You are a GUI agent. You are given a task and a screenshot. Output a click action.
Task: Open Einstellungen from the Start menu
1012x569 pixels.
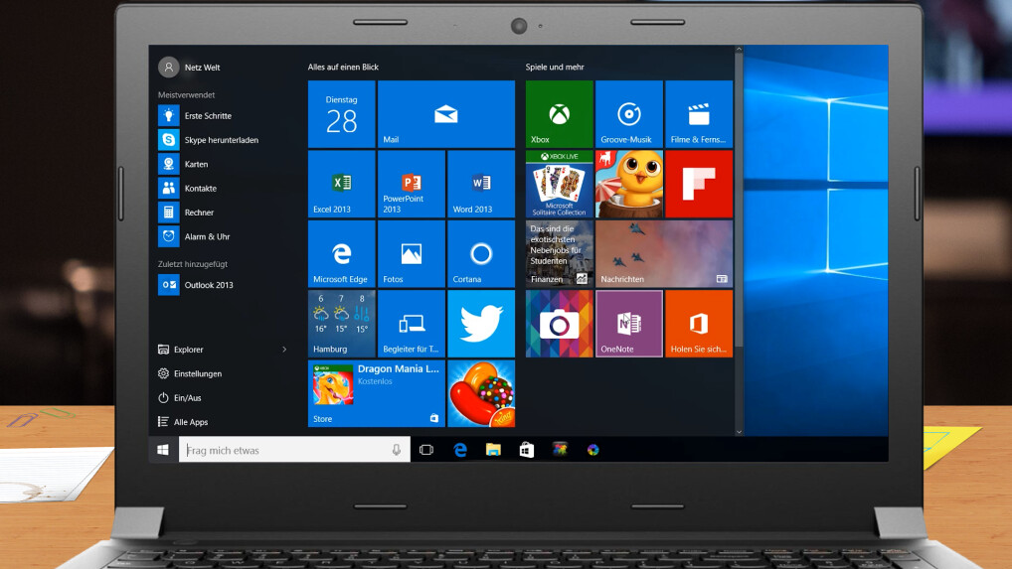pos(197,373)
